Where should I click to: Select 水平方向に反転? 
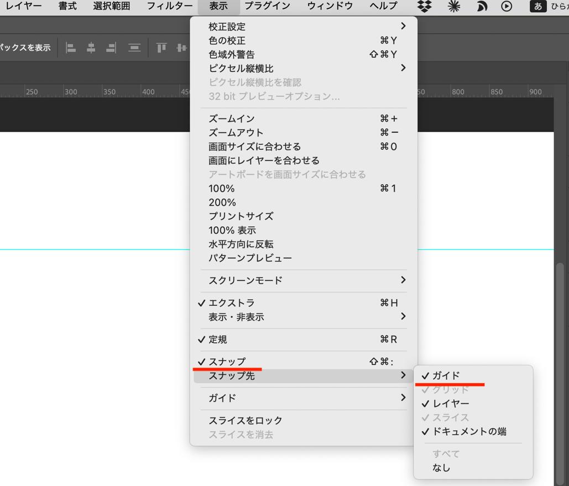[304, 244]
